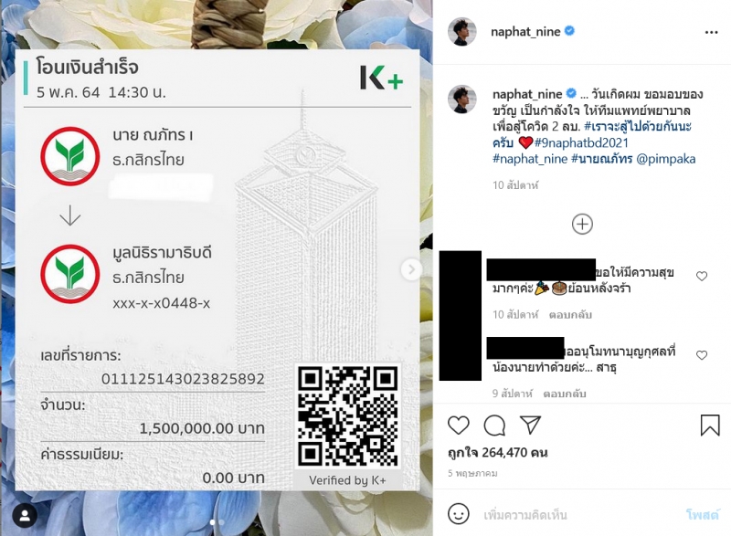Click the add comment input field
This screenshot has width=731, height=536.
(580, 515)
